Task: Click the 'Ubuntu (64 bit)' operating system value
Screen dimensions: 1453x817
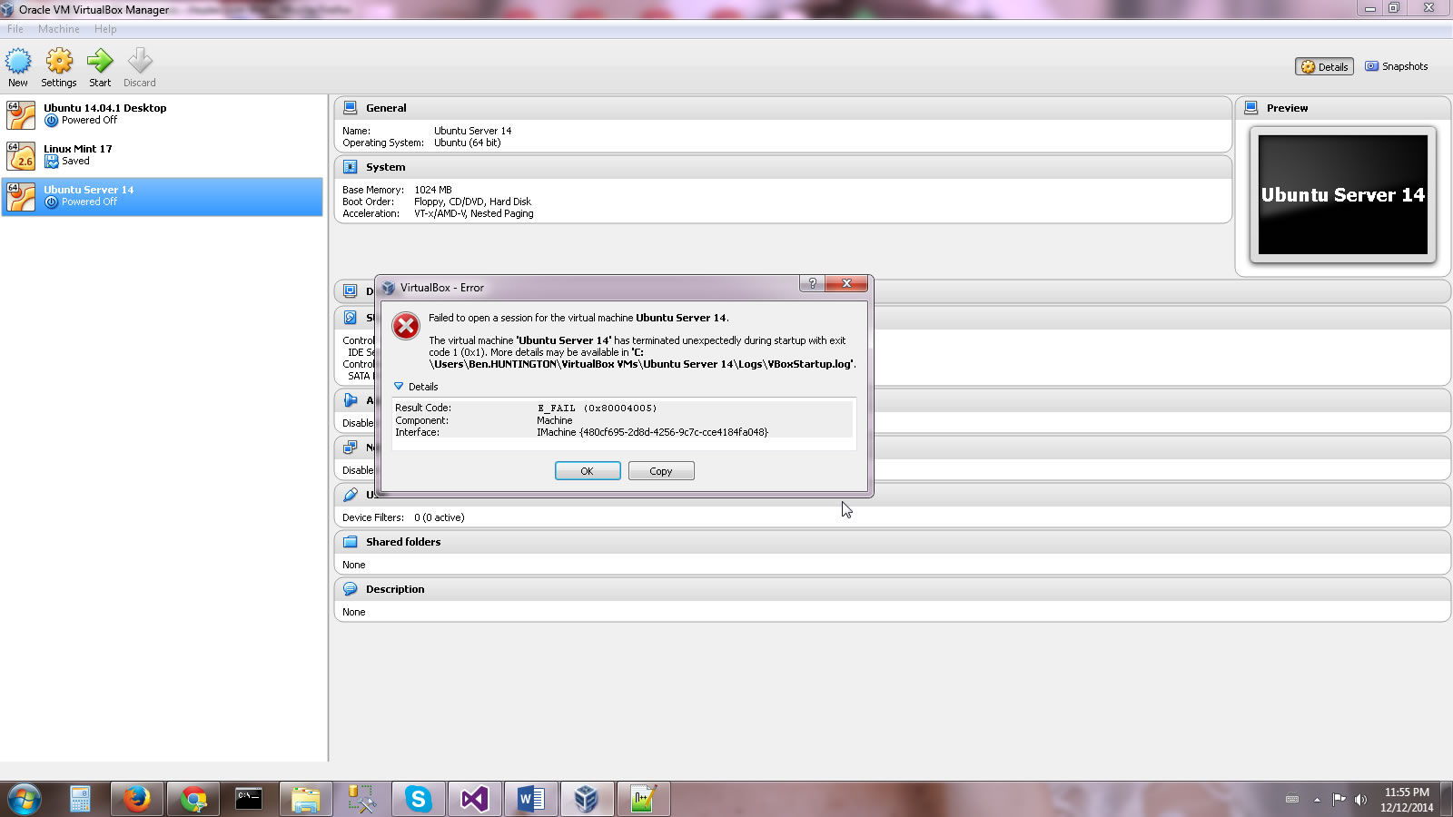Action: (x=468, y=143)
